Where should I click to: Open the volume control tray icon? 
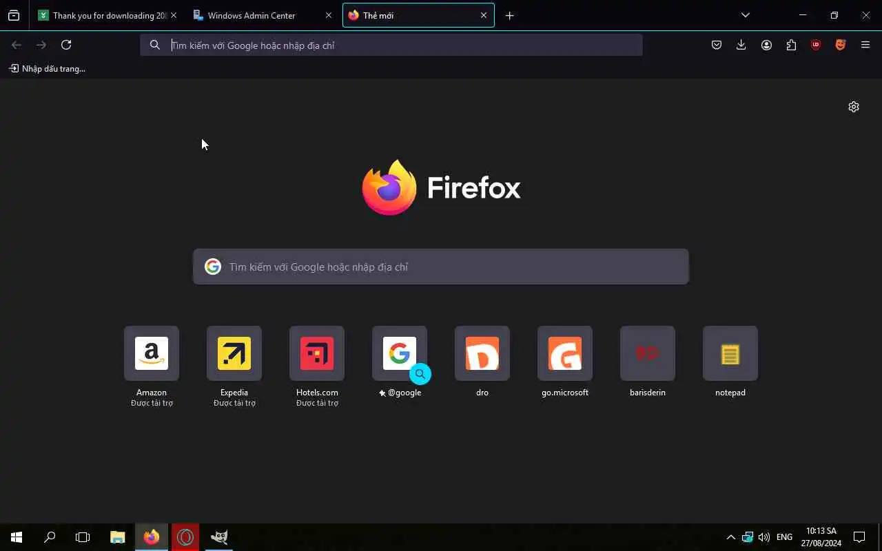point(763,537)
